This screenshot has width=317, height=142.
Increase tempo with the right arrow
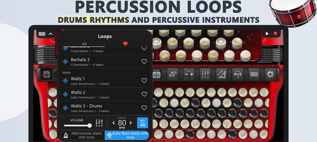coord(131,123)
